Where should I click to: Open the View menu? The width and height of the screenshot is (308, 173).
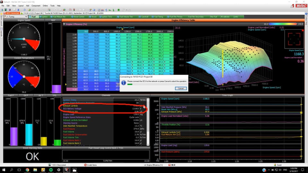pyautogui.click(x=14, y=6)
